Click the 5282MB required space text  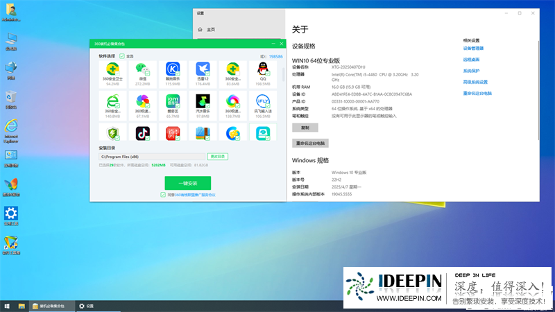[158, 165]
